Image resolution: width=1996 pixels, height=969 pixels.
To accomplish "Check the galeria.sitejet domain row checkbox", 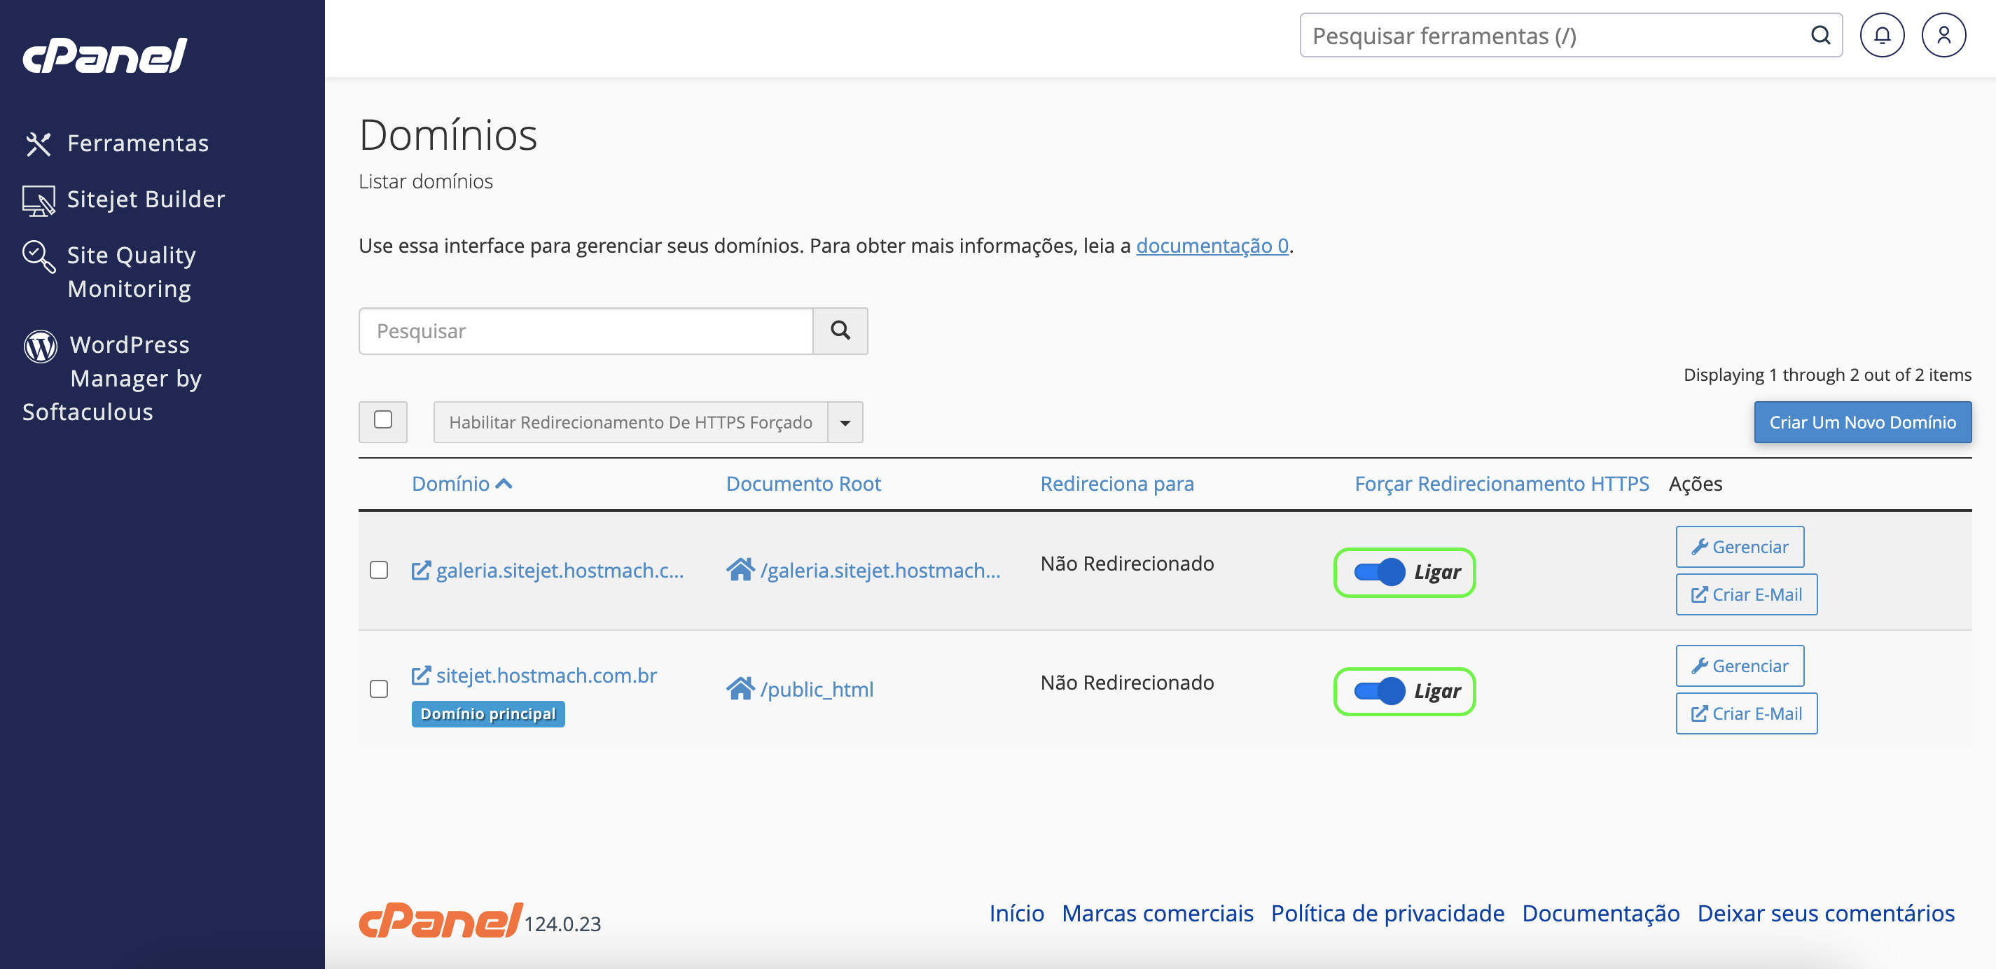I will tap(379, 570).
